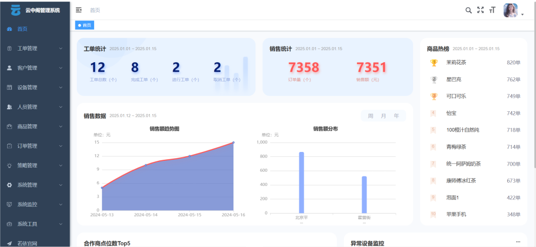Switch sales data to 年 view
The image size is (536, 247).
(x=397, y=116)
